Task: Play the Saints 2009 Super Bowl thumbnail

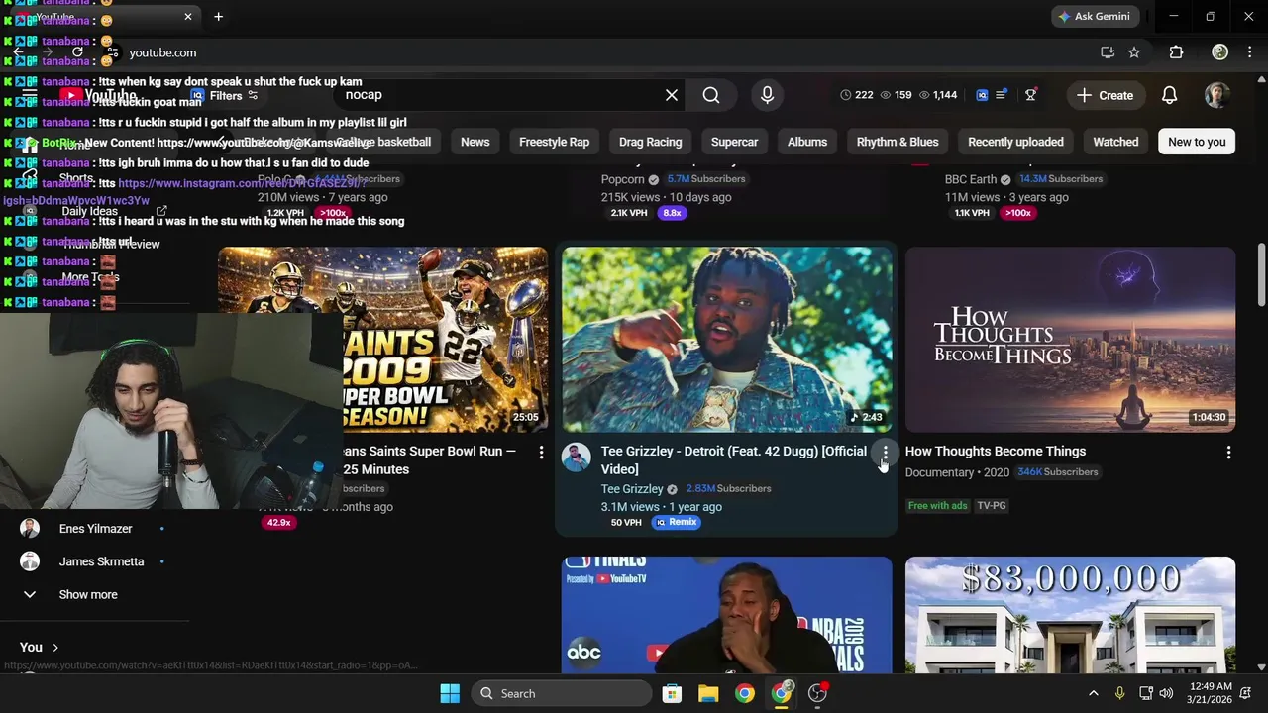Action: 446,340
